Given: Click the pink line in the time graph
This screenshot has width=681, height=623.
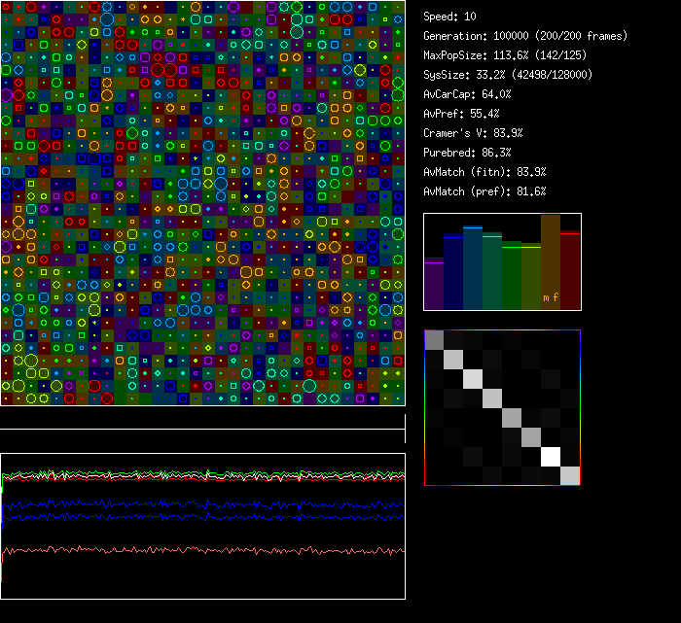Looking at the screenshot, I should pyautogui.click(x=195, y=551).
